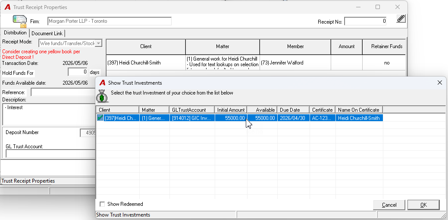Click the 'no' Retainer Funds cell
The height and width of the screenshot is (220, 448).
click(384, 63)
